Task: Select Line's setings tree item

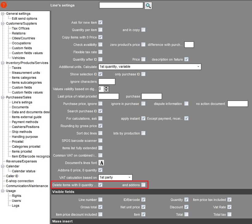Action: click(x=22, y=102)
